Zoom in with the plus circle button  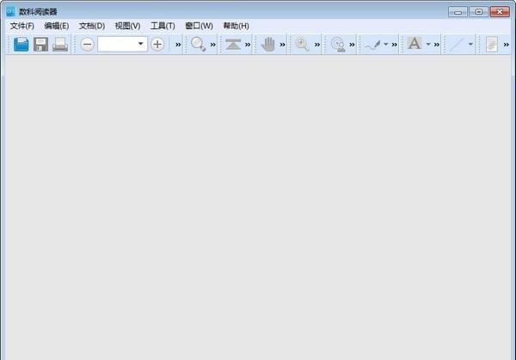point(157,44)
